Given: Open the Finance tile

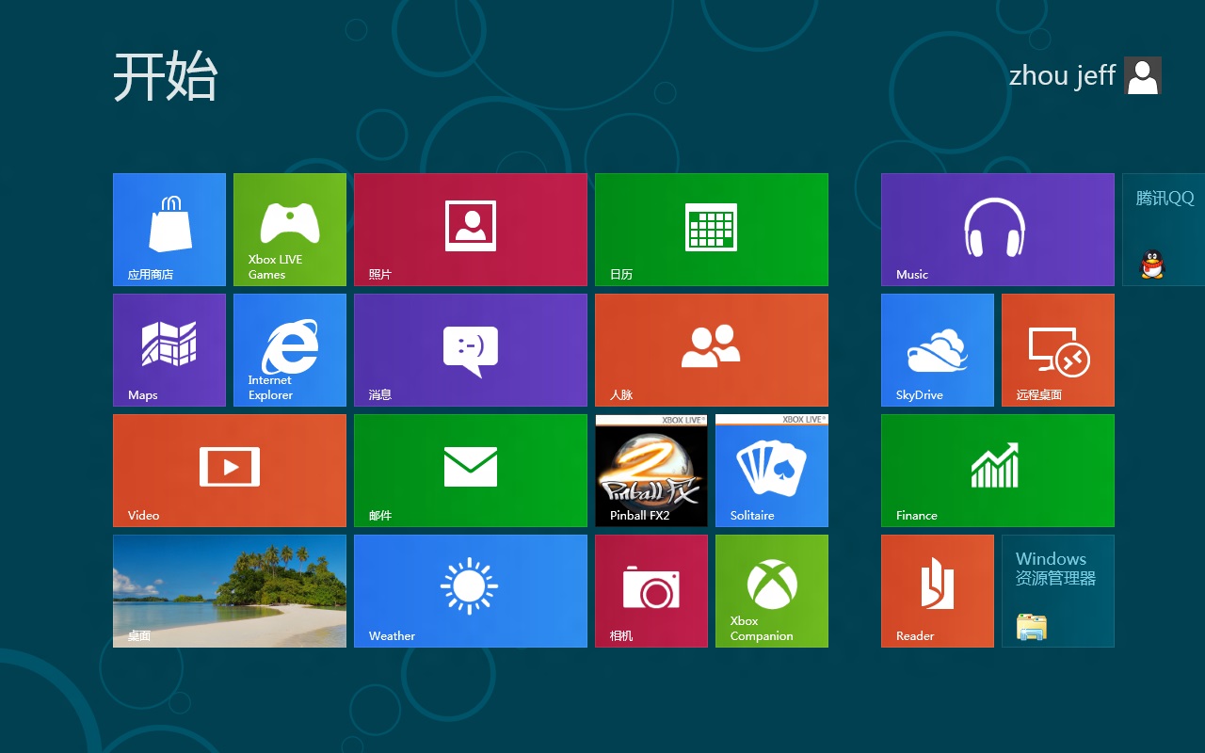Looking at the screenshot, I should coord(998,471).
